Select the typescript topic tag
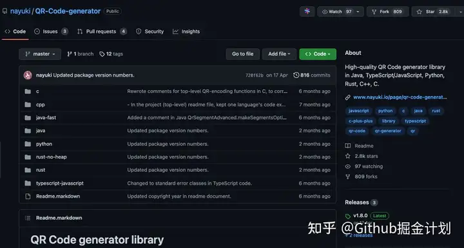Screen dimensions: 464x248 tap(415, 120)
